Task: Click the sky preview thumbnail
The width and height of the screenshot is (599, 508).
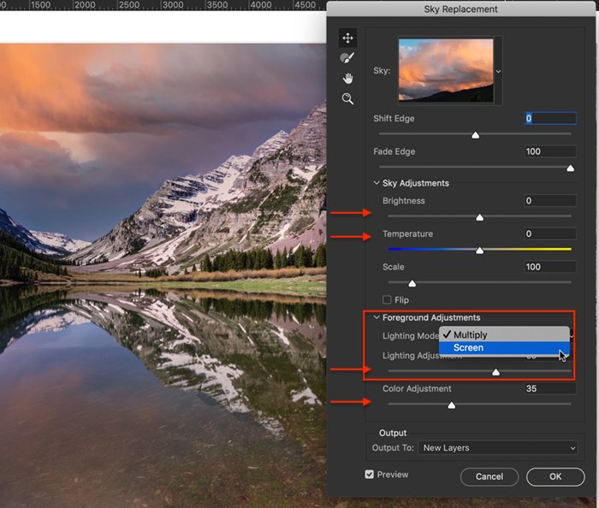Action: pos(445,70)
